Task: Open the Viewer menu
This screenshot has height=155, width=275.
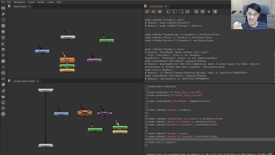Action: tap(31, 2)
